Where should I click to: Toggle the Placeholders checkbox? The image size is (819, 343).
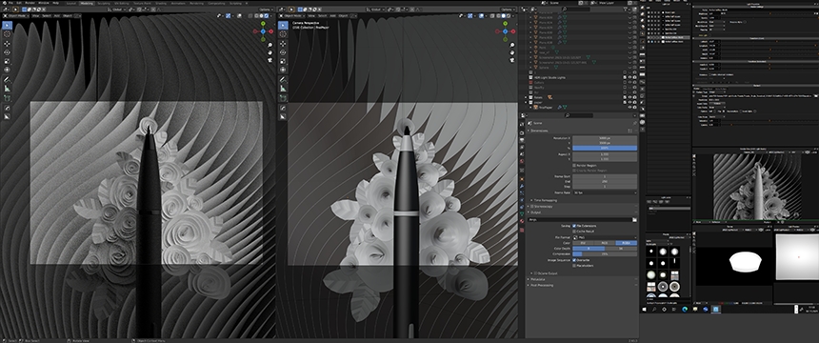pyautogui.click(x=574, y=266)
